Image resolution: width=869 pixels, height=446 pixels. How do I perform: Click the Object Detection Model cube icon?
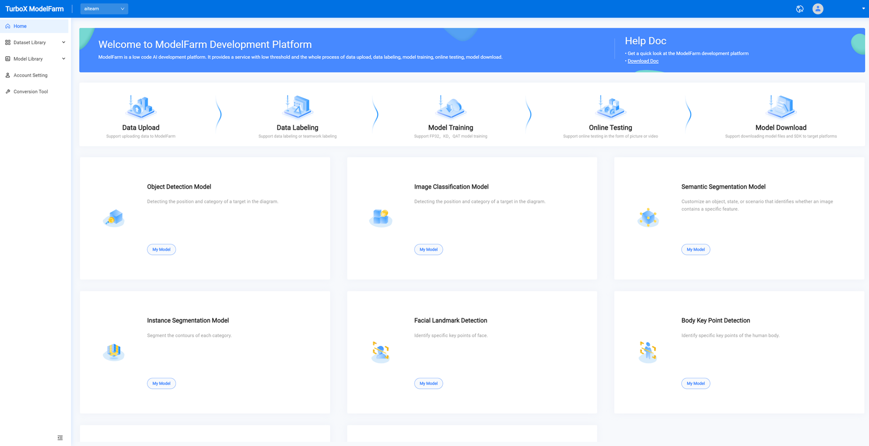[114, 218]
